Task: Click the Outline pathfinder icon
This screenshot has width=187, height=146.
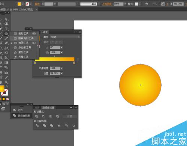Action: pyautogui.click(x=66, y=126)
